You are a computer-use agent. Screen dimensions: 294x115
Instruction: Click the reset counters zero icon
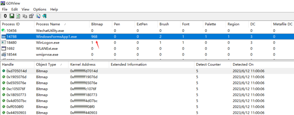tap(5, 16)
